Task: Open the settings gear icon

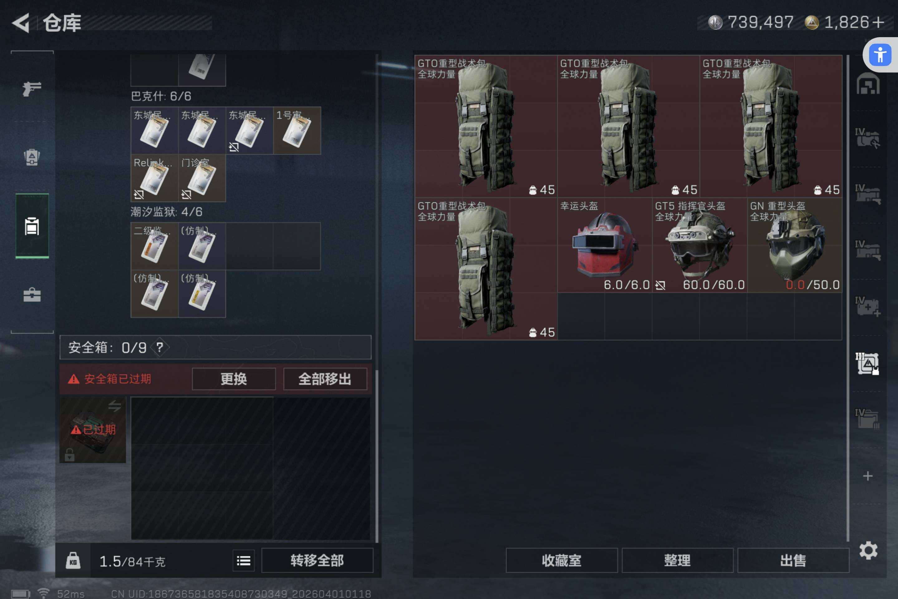Action: [868, 550]
